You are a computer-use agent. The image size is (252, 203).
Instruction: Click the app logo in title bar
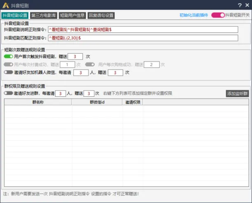click(x=6, y=5)
